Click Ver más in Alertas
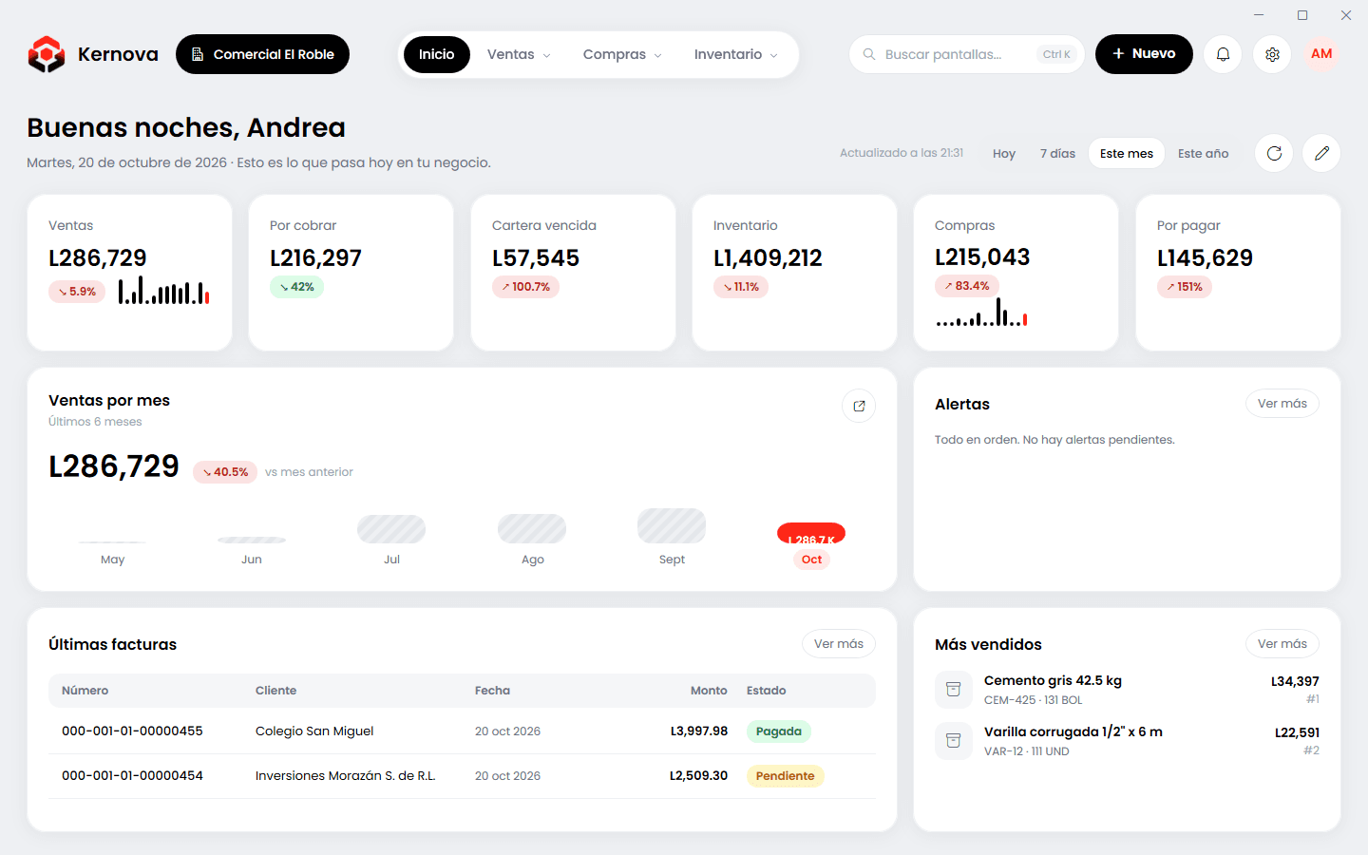Screen dimensions: 1368x855 (x=1282, y=404)
